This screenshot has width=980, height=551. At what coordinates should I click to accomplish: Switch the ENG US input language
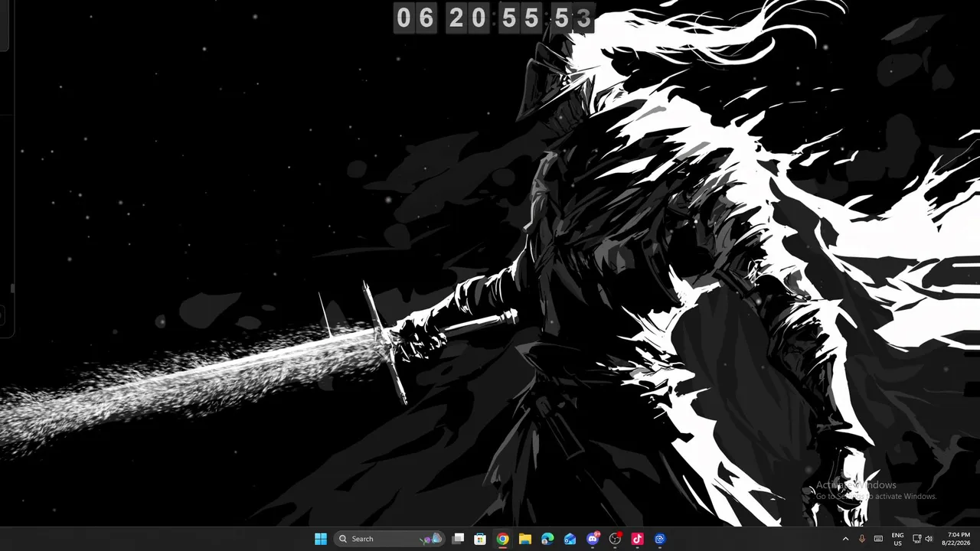coord(898,539)
